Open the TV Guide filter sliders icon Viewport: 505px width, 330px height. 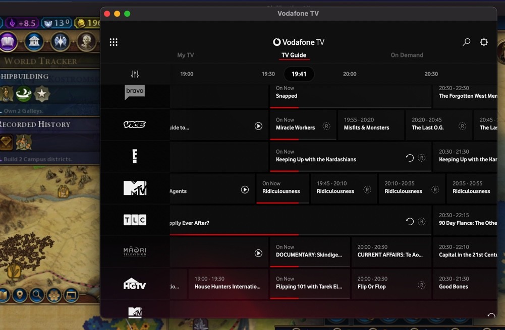(135, 74)
